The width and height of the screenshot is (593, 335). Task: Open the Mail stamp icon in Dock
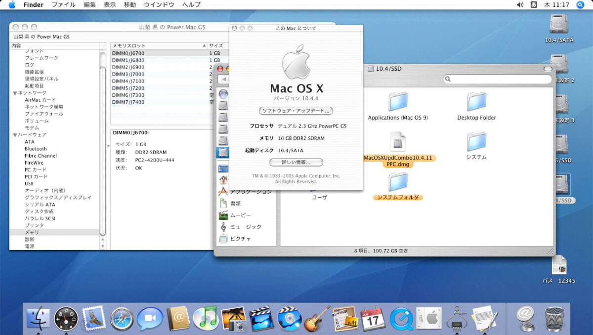click(x=94, y=319)
